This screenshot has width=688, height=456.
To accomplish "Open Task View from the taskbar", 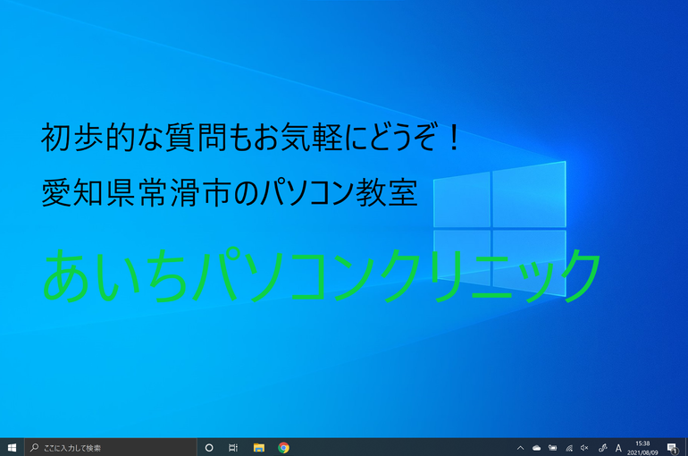I will 233,448.
